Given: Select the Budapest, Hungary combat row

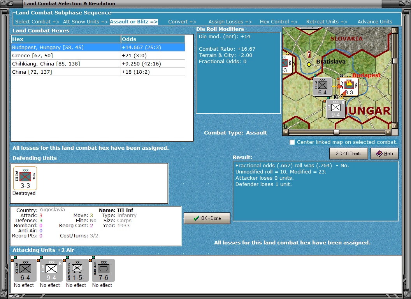Looking at the screenshot, I should coord(98,47).
